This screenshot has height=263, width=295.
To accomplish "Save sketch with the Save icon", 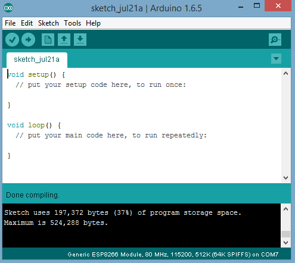I will click(80, 40).
